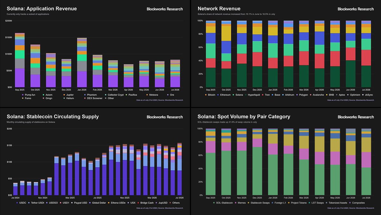Click the $200M axis label in Application Revenue
Viewport: 381px width, 215px height.
(9, 21)
